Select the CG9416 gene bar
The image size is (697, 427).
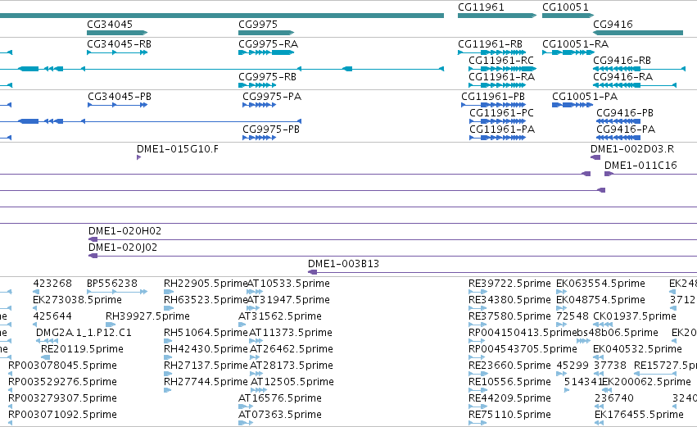click(x=638, y=33)
